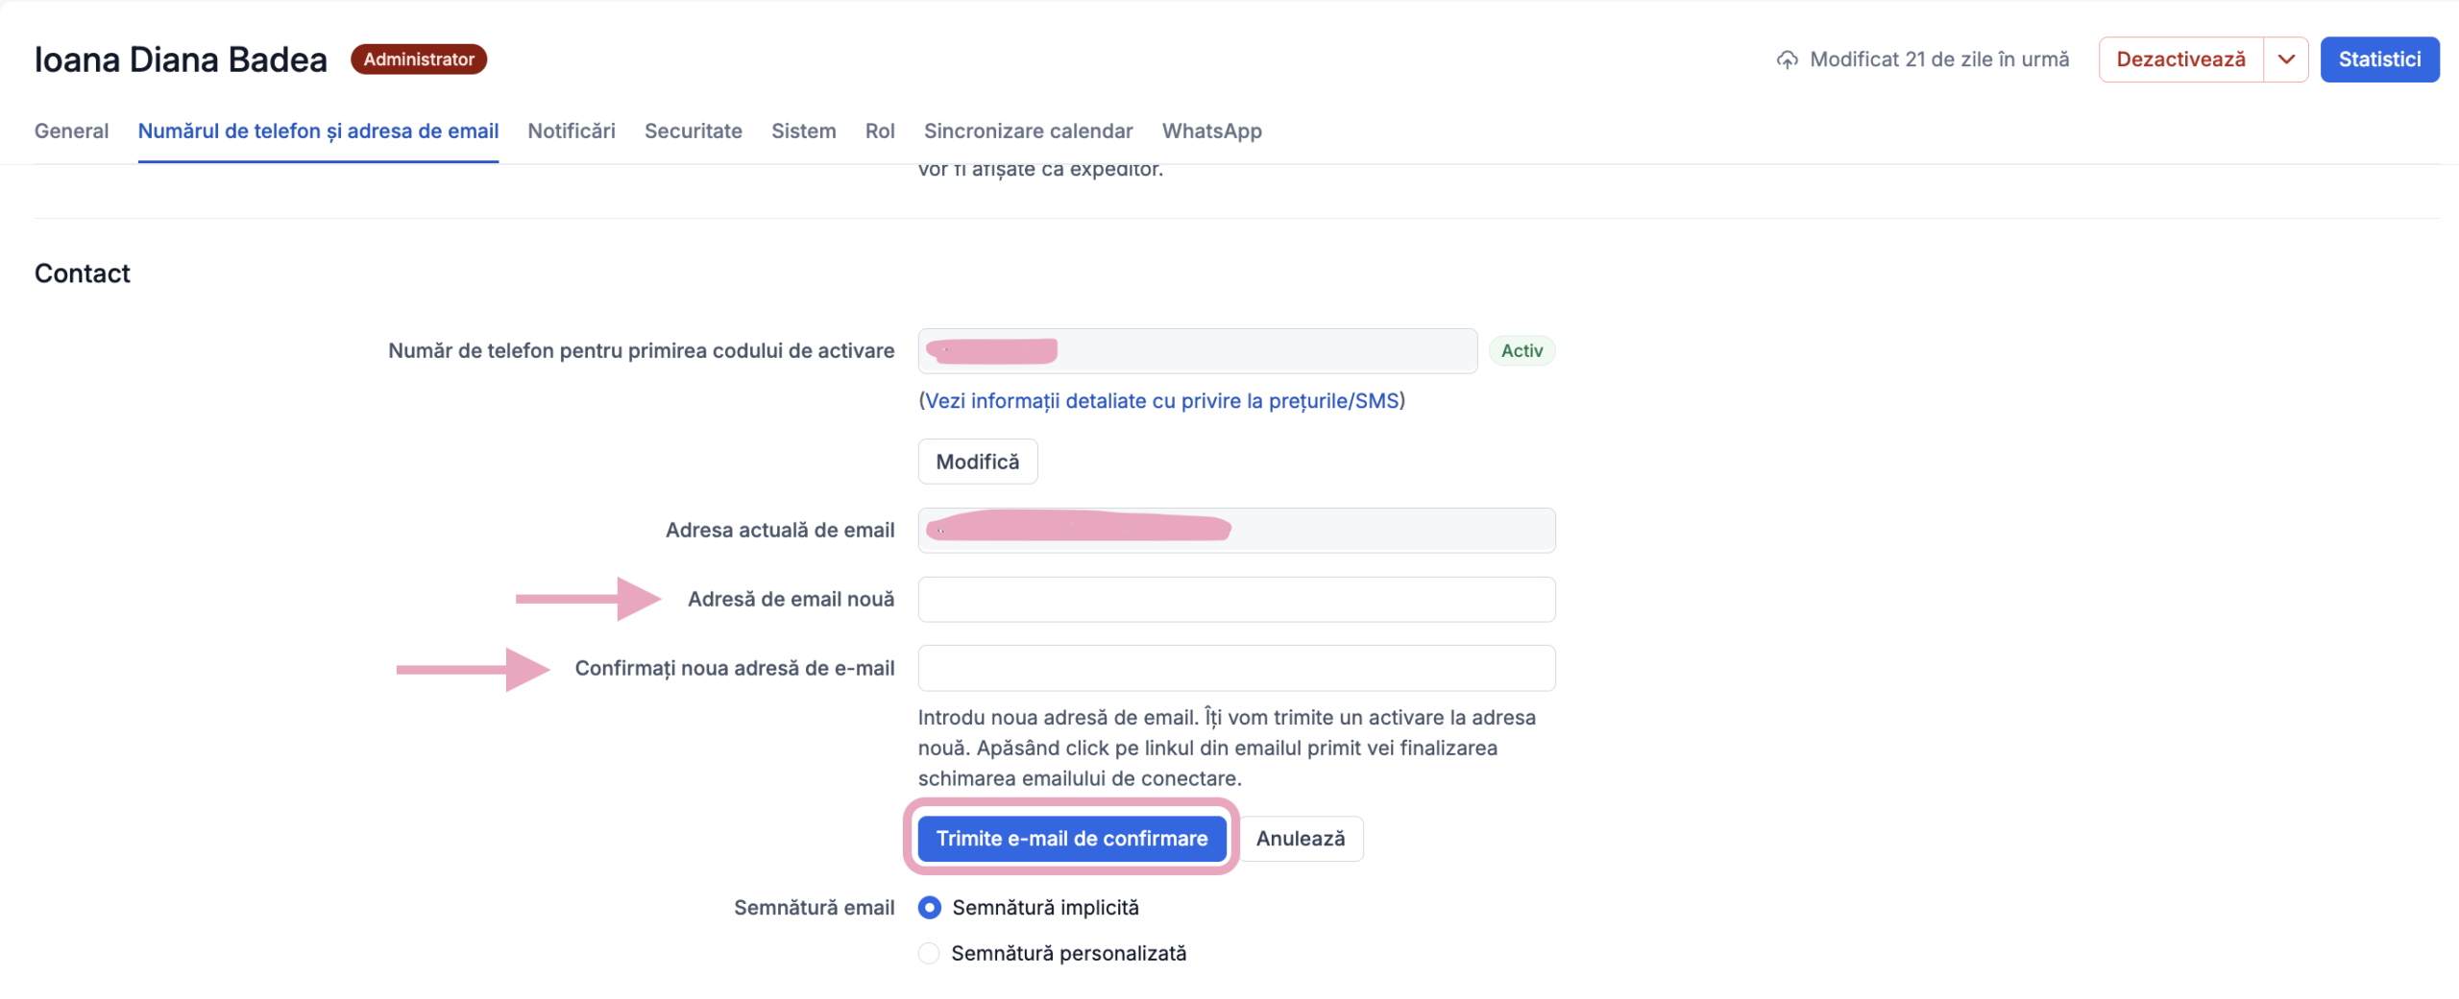Select Semnătură implicită radio button
The width and height of the screenshot is (2459, 999).
929,907
